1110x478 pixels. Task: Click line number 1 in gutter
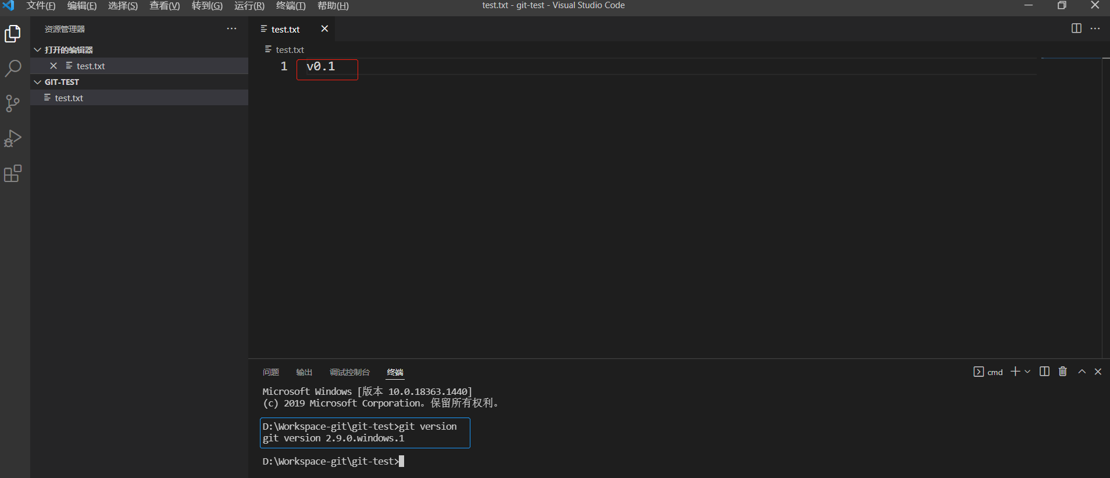coord(284,66)
